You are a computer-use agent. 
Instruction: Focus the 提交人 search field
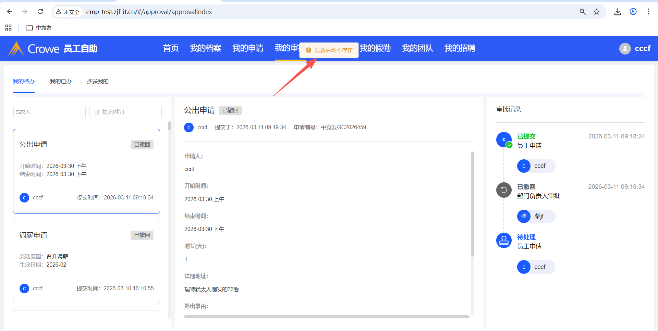(49, 112)
